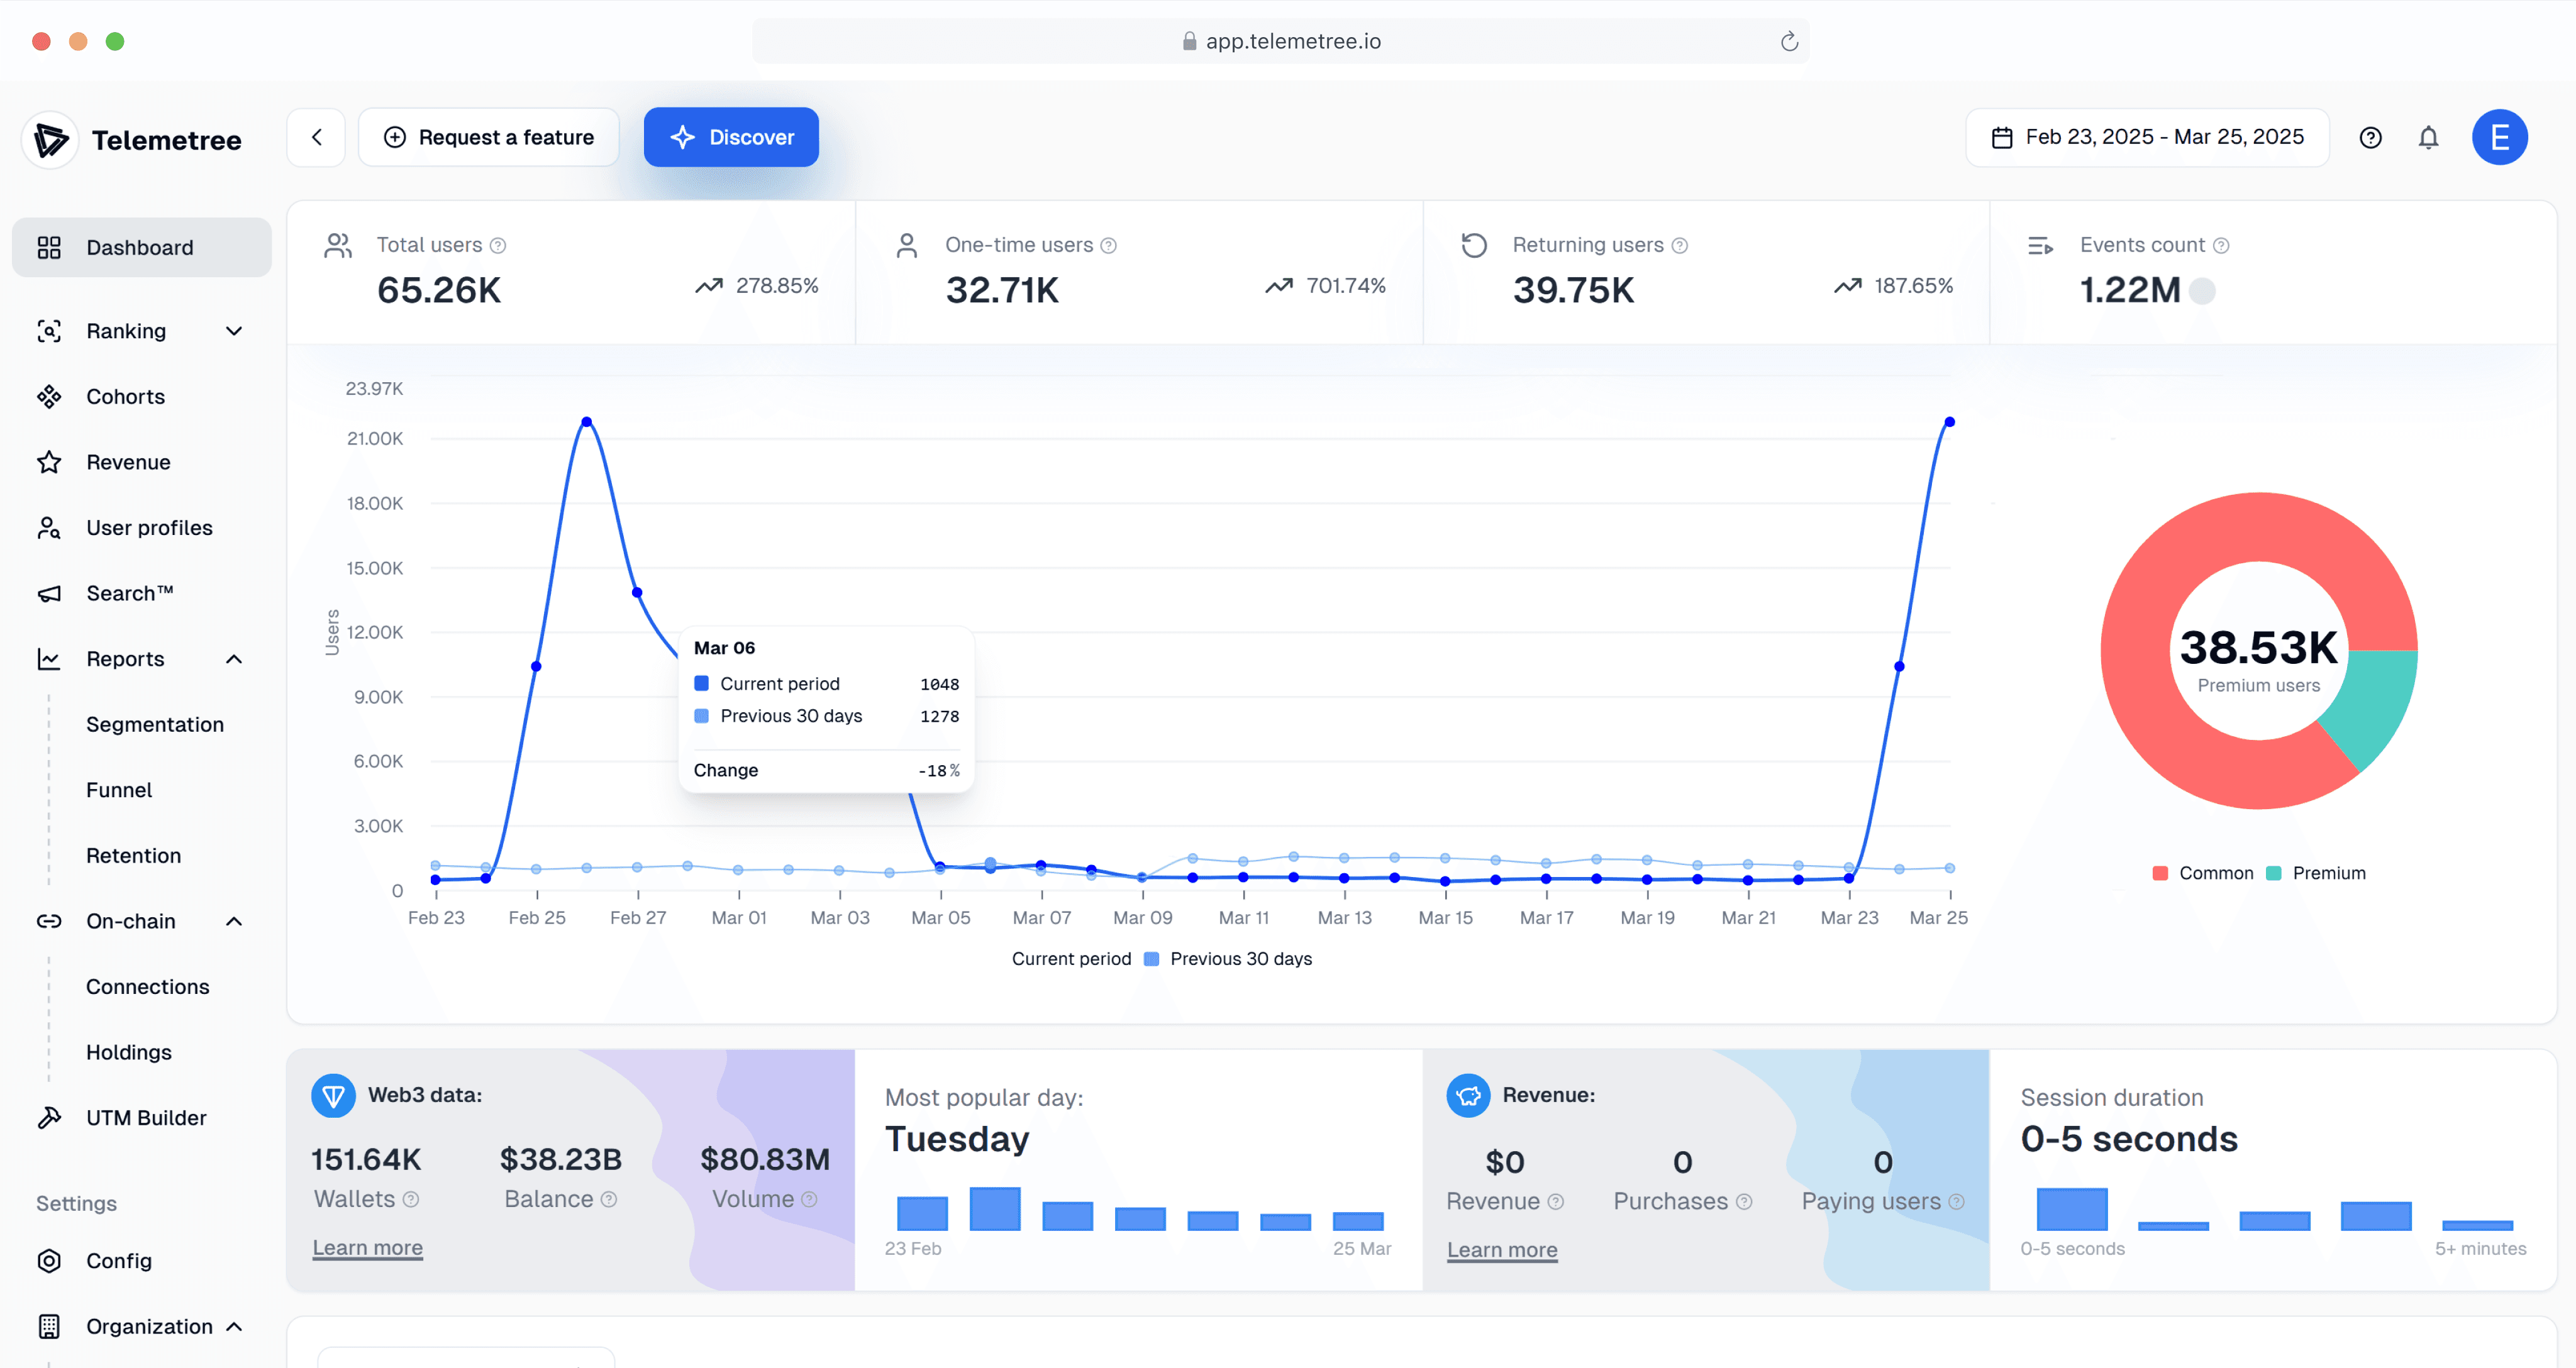Click the info icon next to One-time users
2576x1368 pixels.
pyautogui.click(x=1108, y=246)
